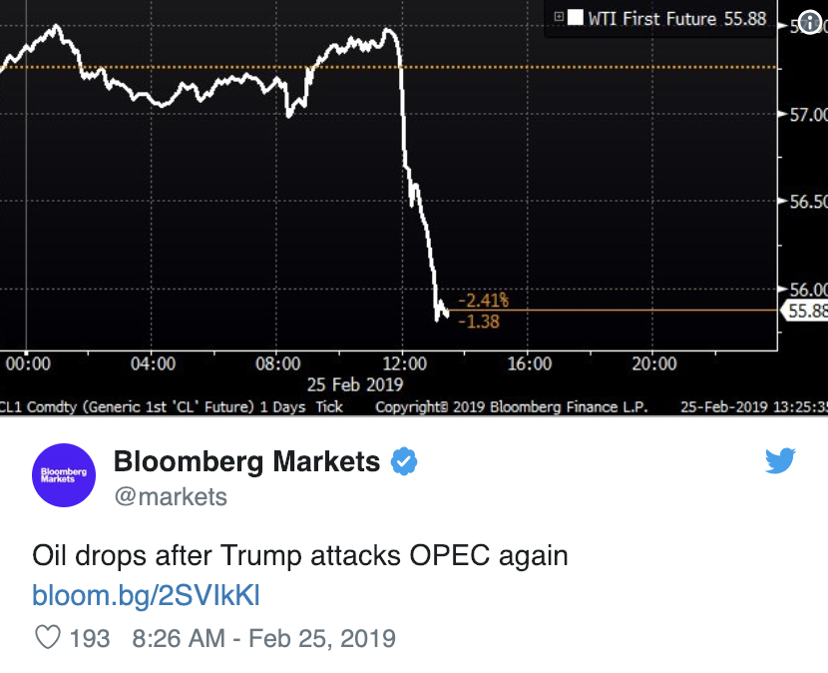Image resolution: width=828 pixels, height=673 pixels.
Task: Click the 12:00 time axis marker
Action: coord(404,363)
